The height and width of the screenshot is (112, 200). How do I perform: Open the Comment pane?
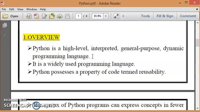tap(188, 16)
